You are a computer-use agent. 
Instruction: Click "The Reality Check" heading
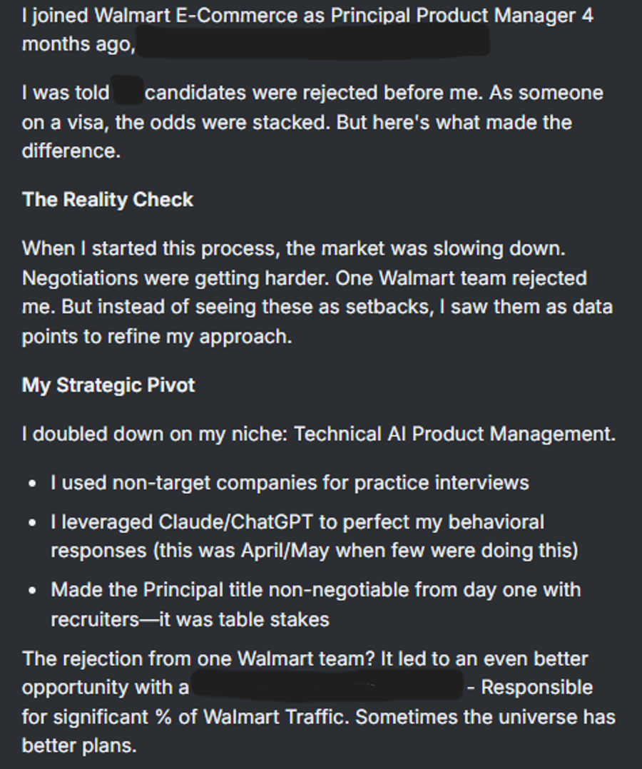click(108, 200)
